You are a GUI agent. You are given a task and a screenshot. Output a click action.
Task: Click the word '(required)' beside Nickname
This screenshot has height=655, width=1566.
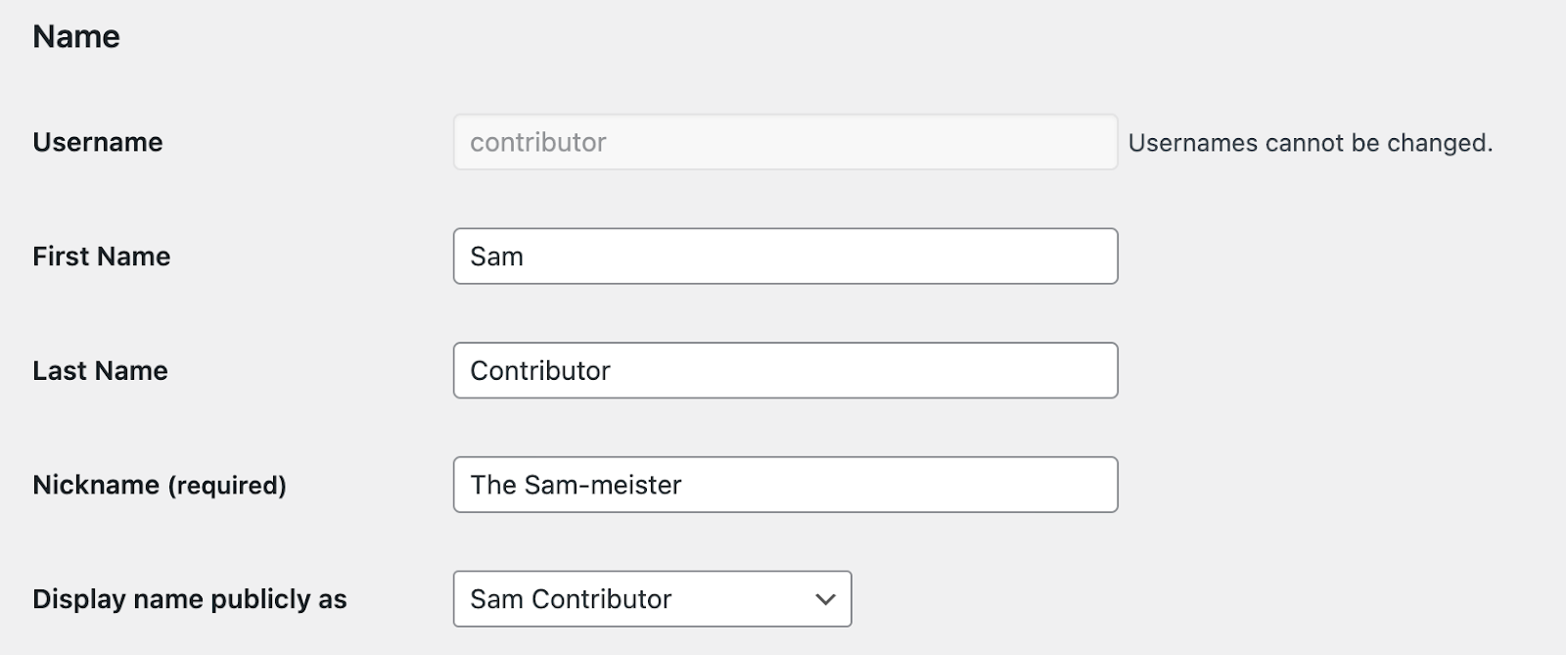(x=227, y=486)
